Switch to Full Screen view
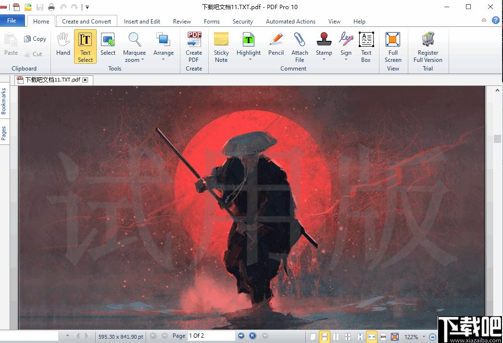This screenshot has height=343, width=503. click(393, 47)
